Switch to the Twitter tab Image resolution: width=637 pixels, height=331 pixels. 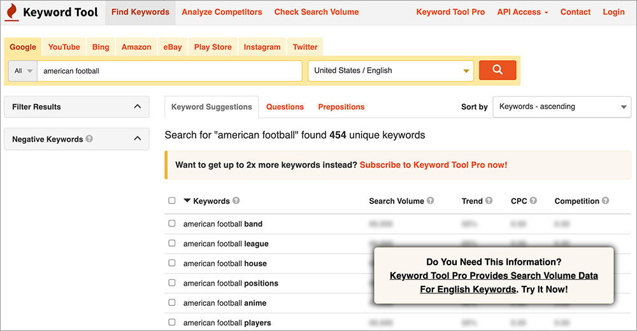tap(305, 47)
